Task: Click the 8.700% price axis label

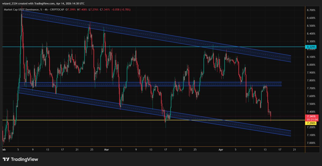Action: 311,10
